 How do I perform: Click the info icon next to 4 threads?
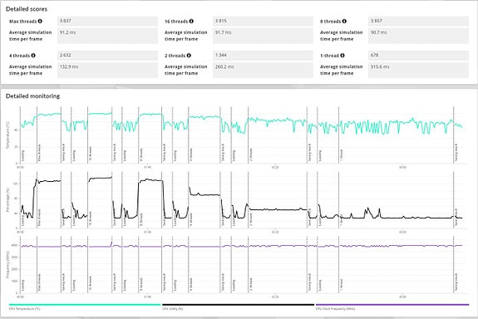click(x=33, y=56)
